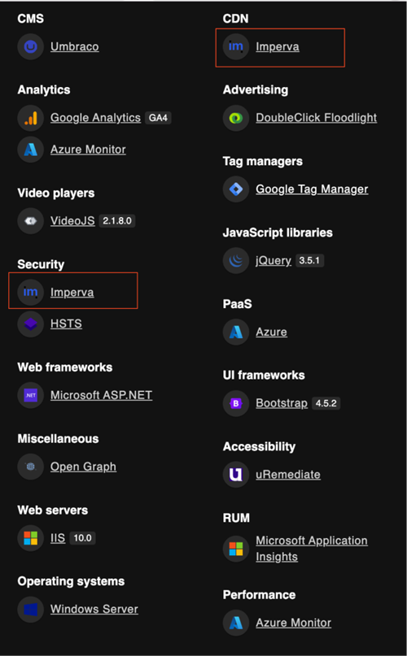
Task: Open the Google Tag Manager link
Action: 312,189
